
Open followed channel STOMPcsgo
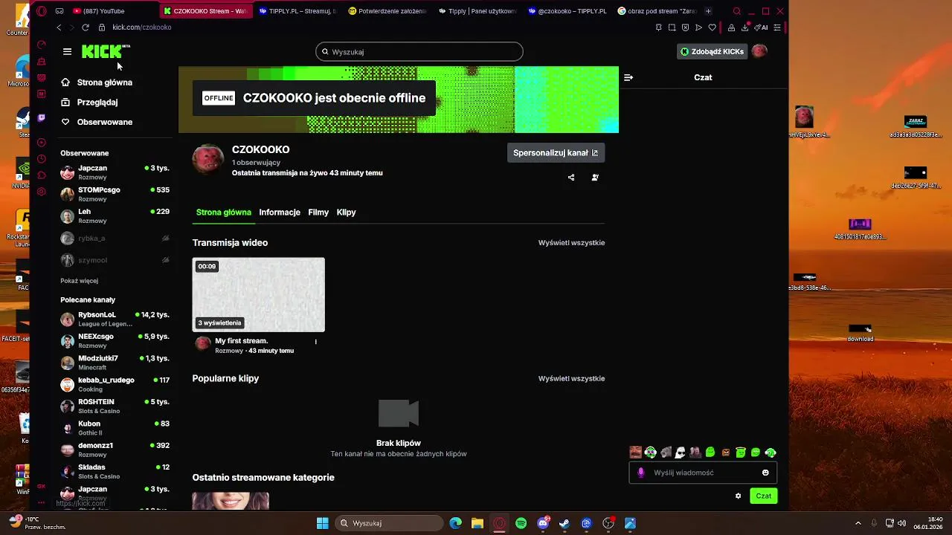click(x=115, y=194)
